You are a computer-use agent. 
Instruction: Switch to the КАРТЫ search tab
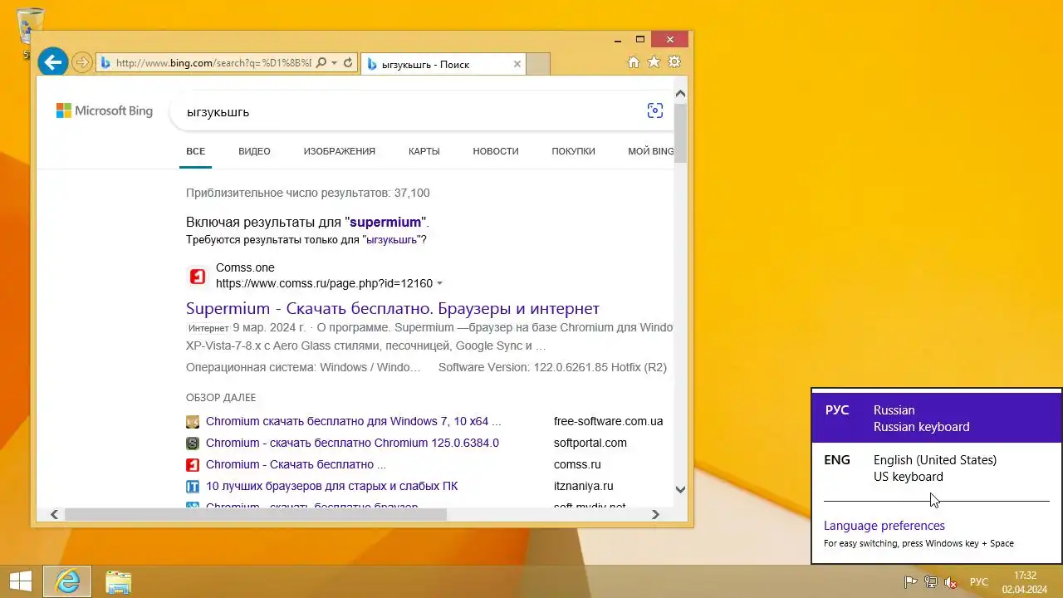point(424,151)
